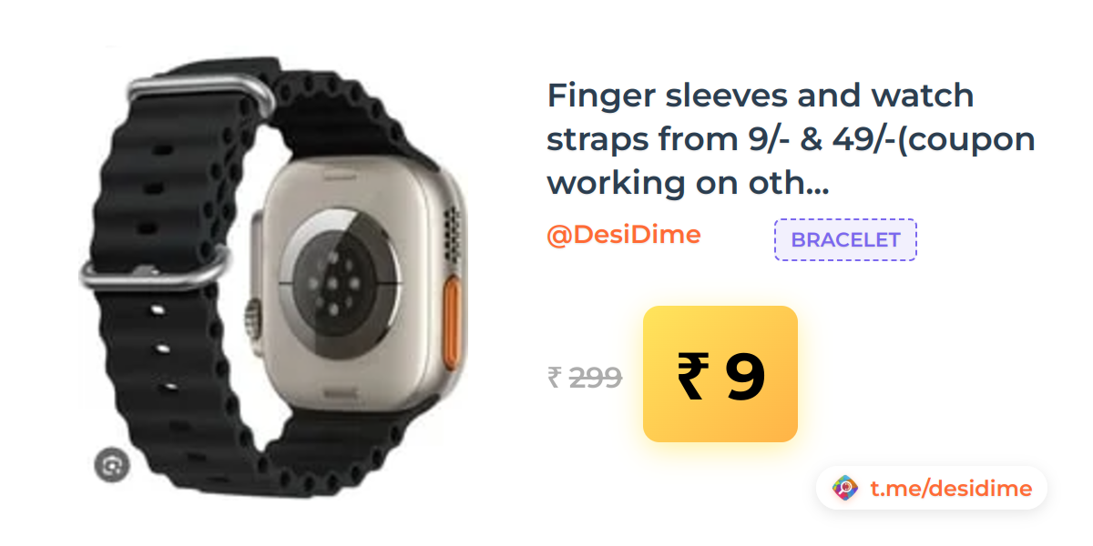
Task: Click the DesiDime logo beside t.me link
Action: [x=846, y=489]
